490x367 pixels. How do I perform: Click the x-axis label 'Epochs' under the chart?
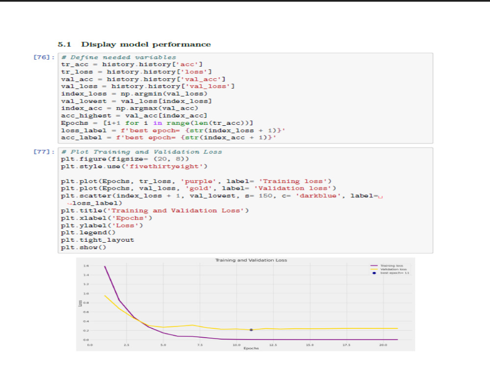[251, 348]
